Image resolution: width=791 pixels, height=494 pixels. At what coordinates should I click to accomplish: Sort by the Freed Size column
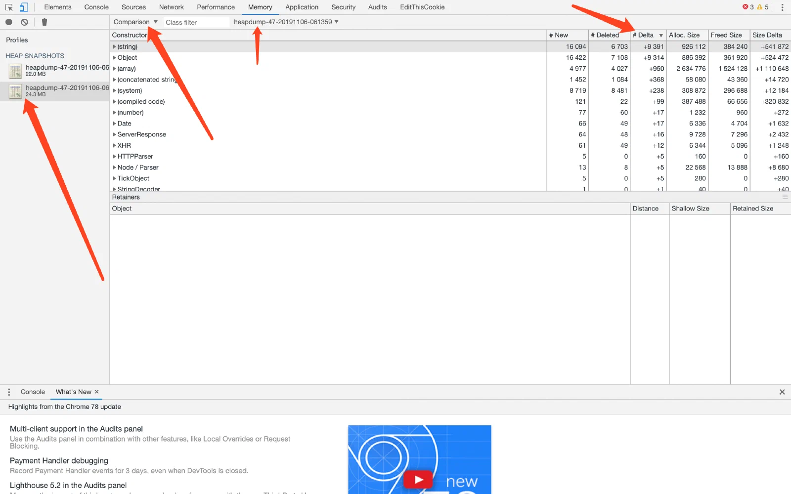[x=729, y=35]
